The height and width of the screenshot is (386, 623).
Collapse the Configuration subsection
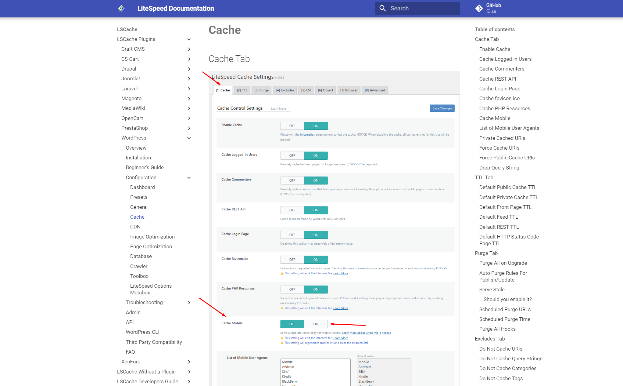pos(189,178)
